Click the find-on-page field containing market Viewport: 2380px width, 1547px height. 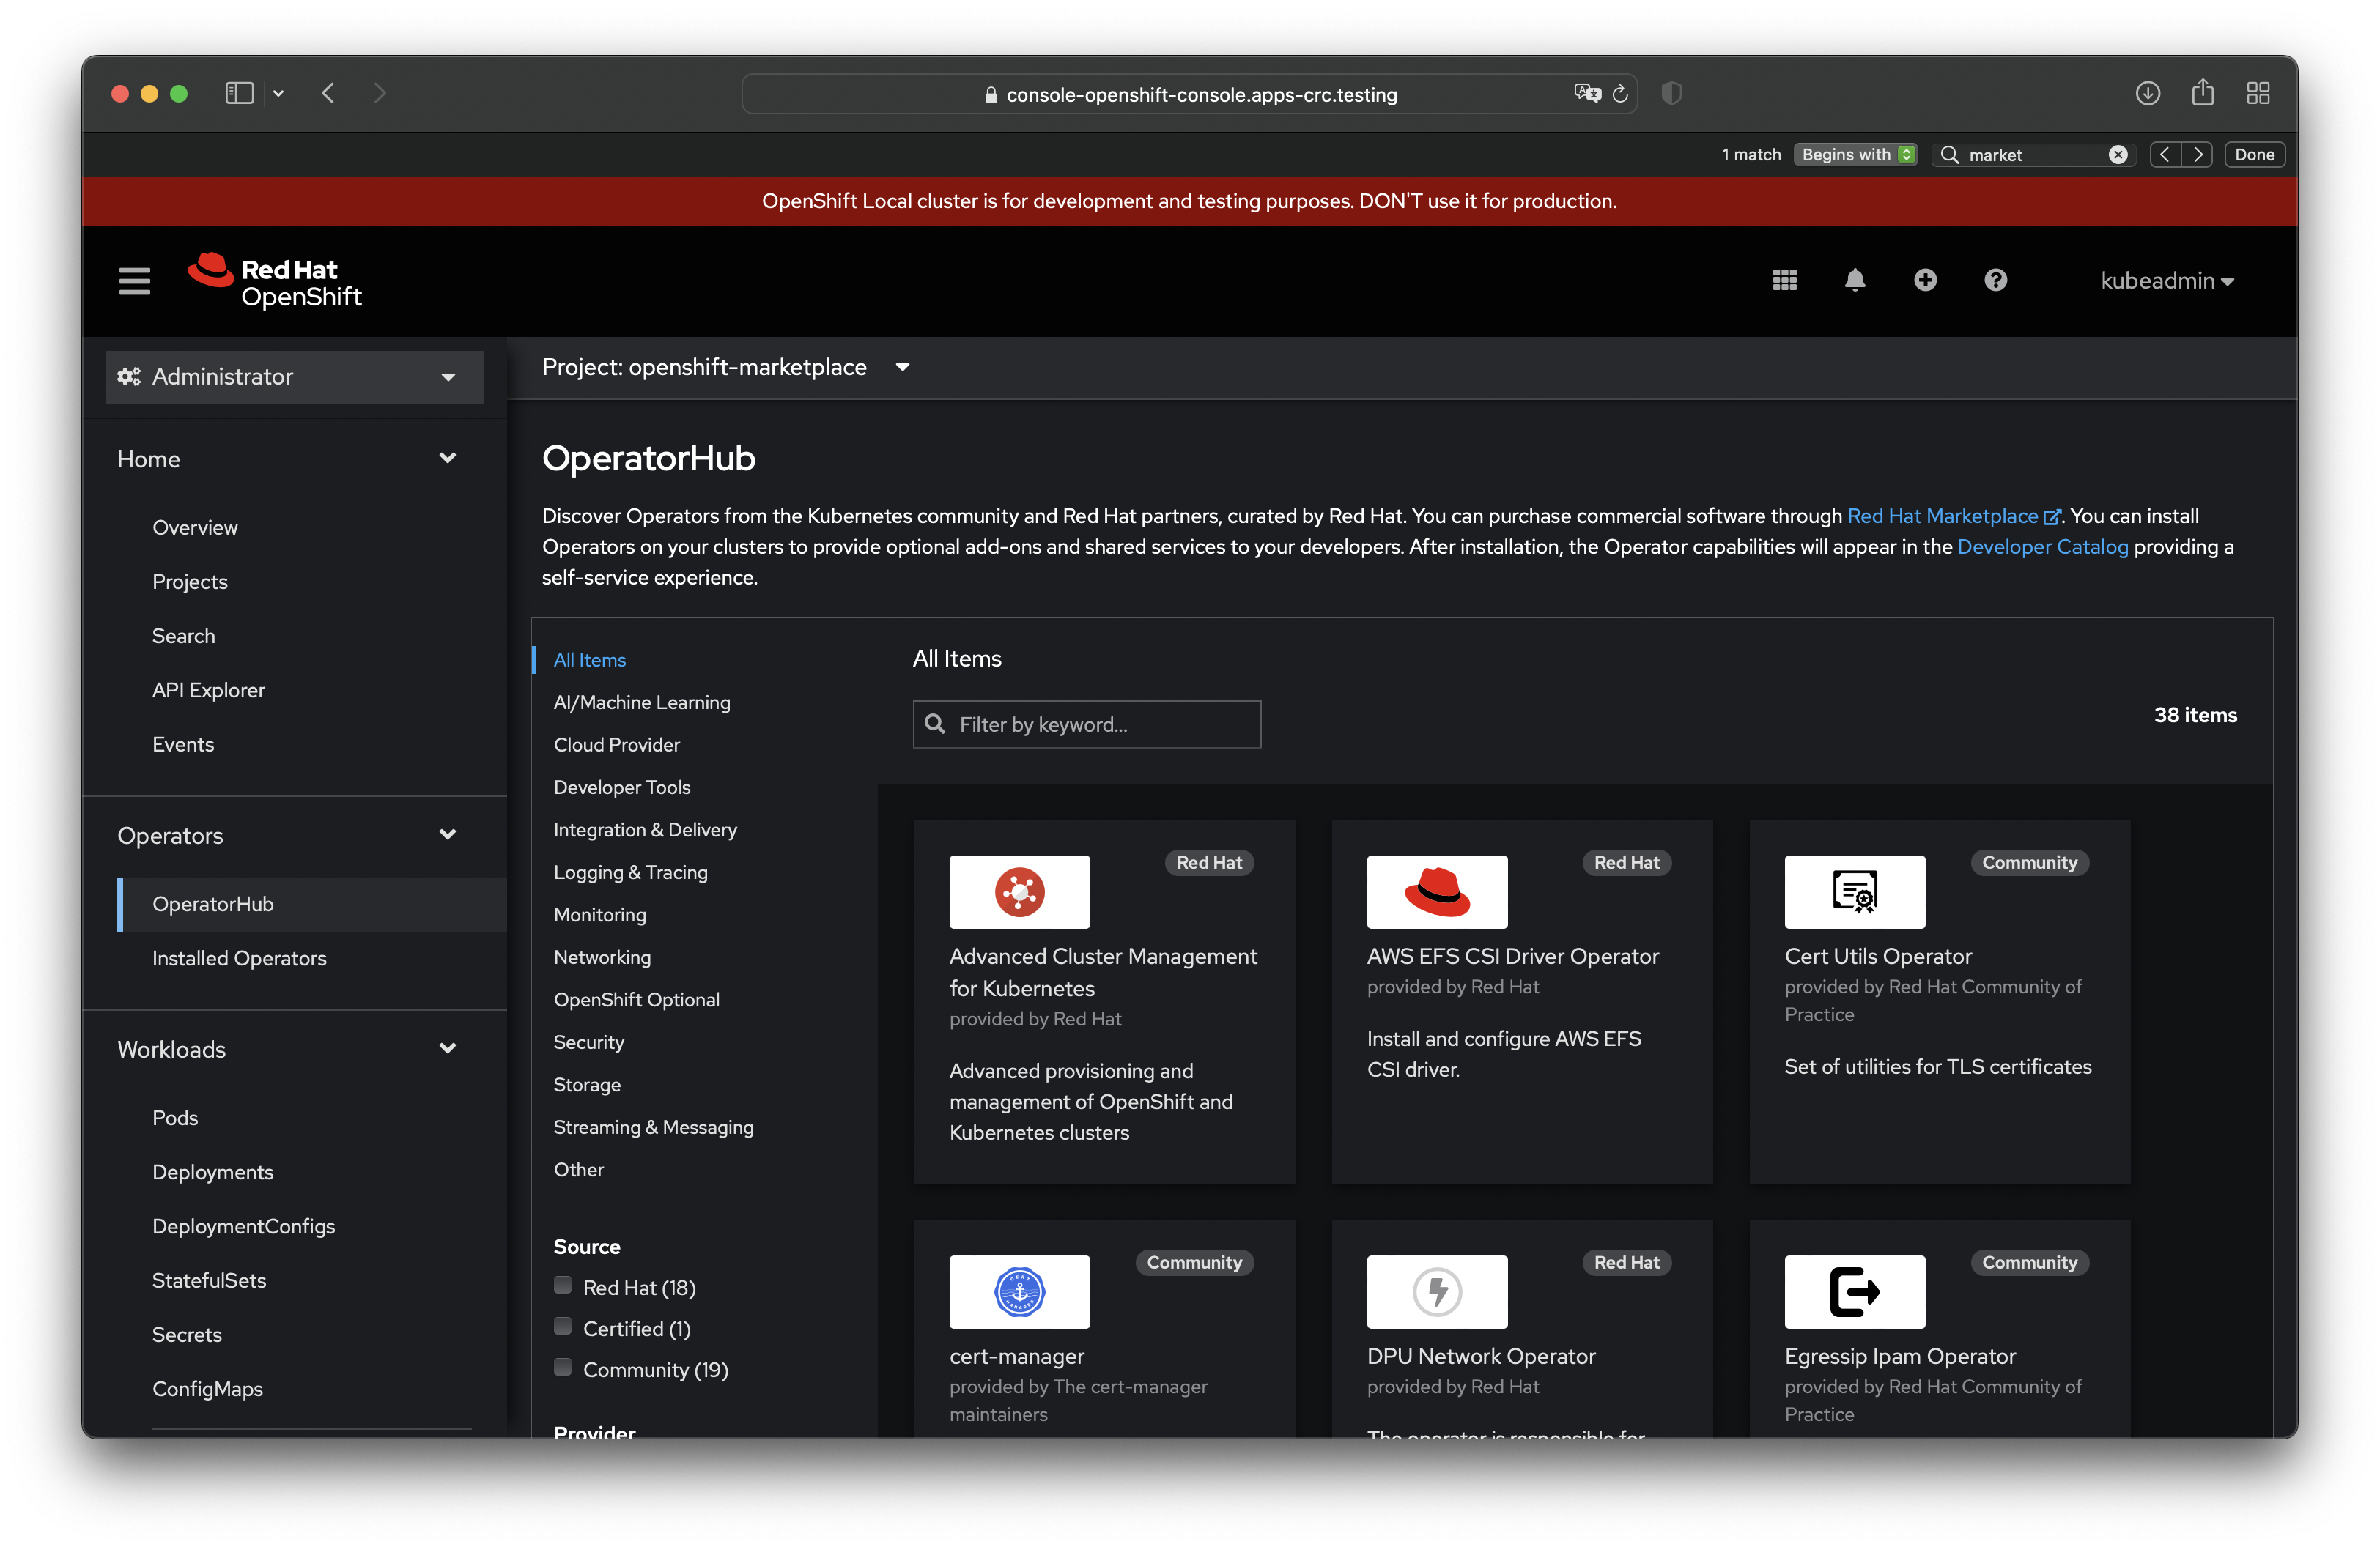(x=2034, y=155)
